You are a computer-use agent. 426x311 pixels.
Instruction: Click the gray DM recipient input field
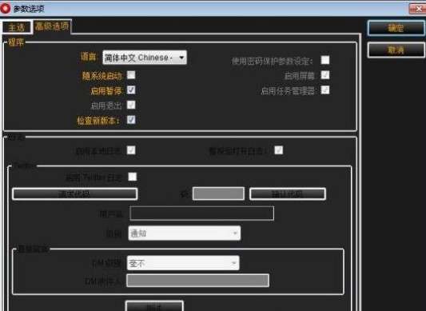pyautogui.click(x=197, y=281)
